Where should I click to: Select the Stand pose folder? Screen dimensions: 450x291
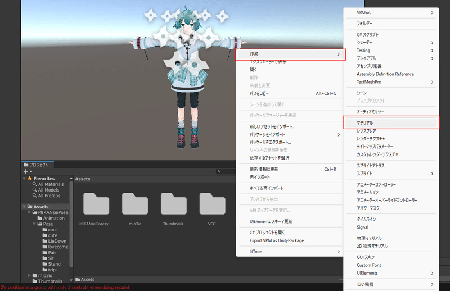[52, 264]
